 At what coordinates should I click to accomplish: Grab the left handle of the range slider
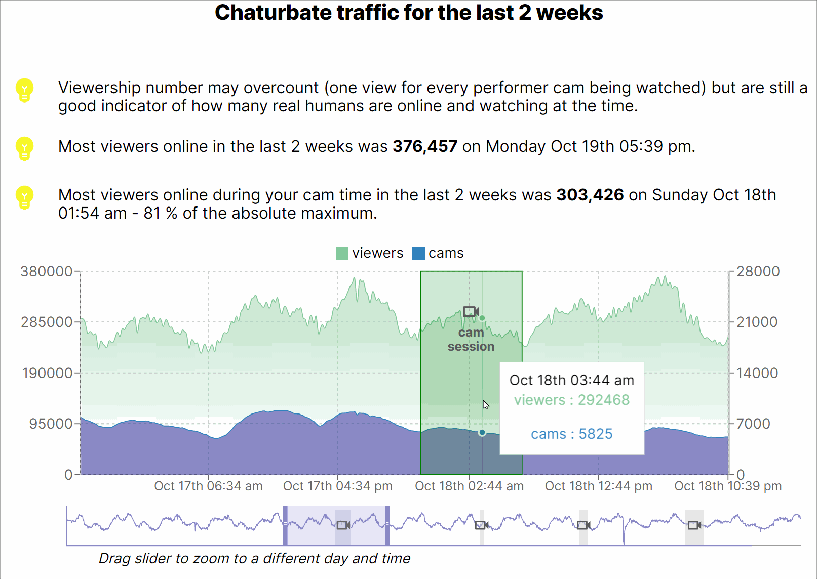pyautogui.click(x=285, y=525)
